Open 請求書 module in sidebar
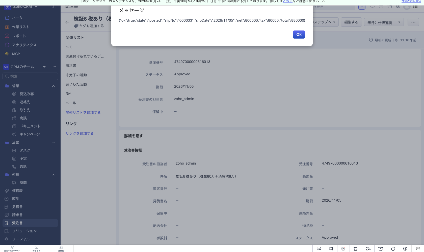424x252 pixels. 30,215
